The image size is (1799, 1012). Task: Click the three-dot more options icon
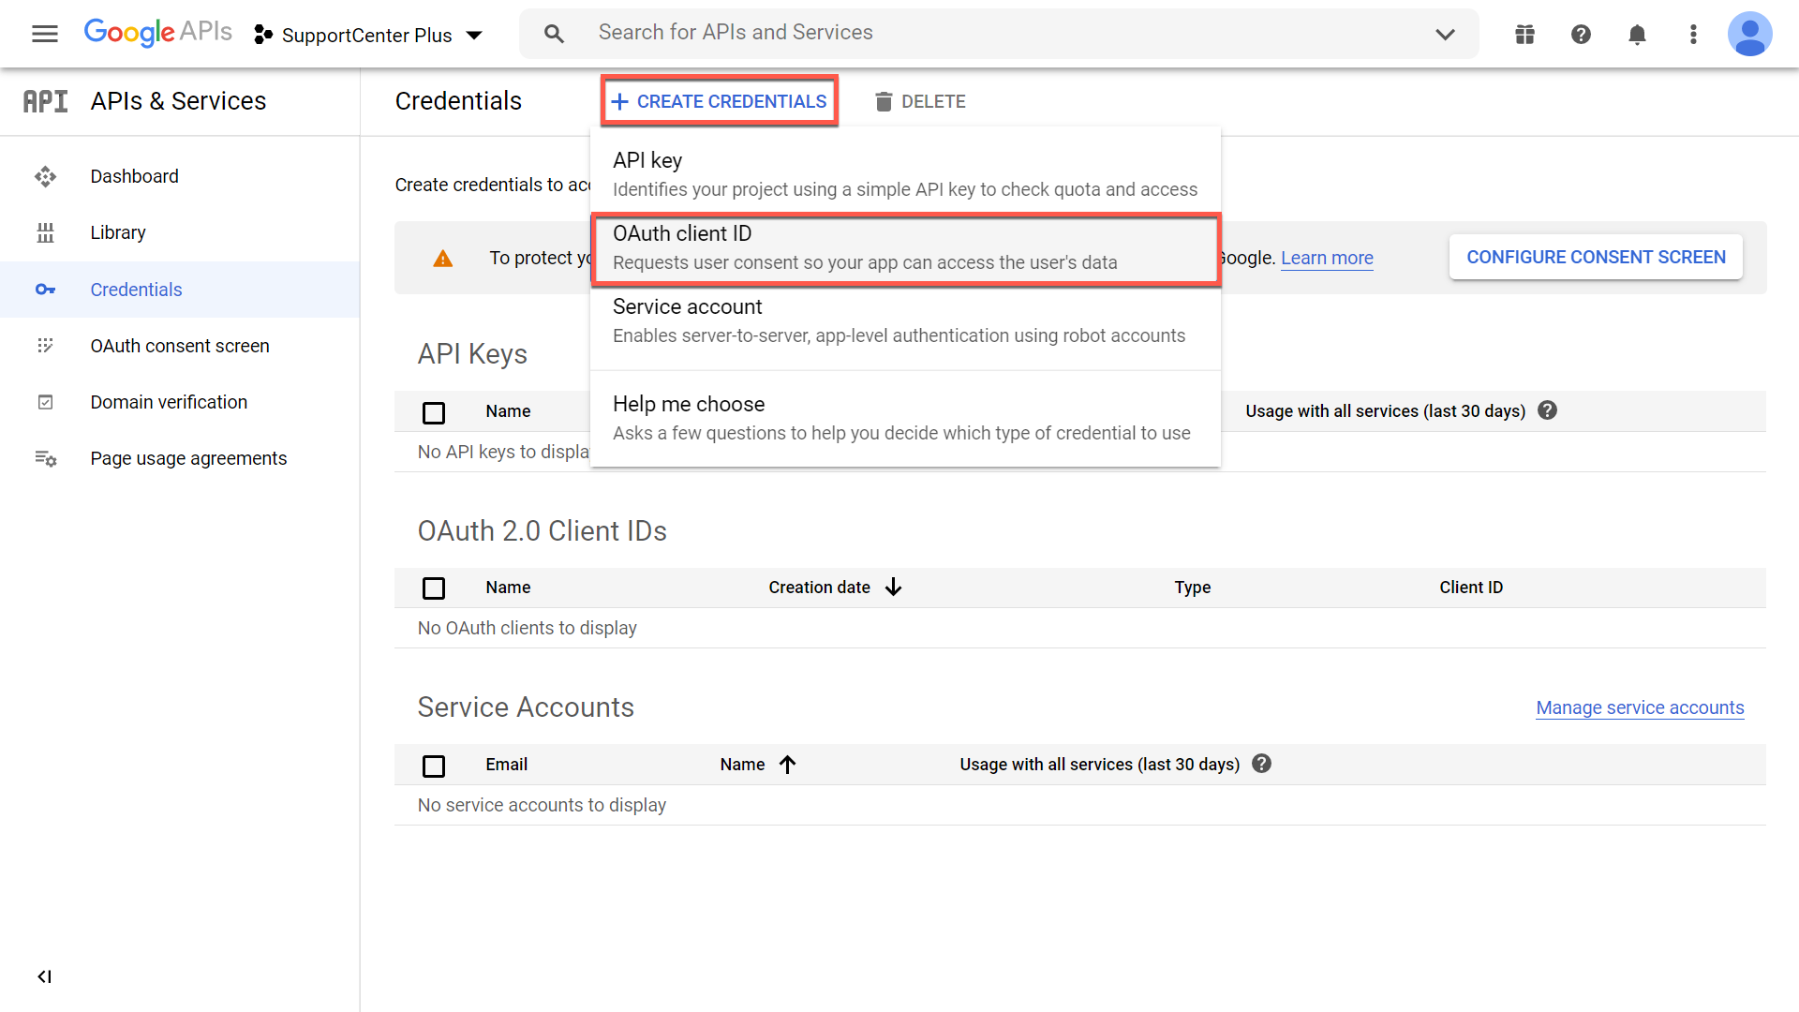pos(1693,35)
